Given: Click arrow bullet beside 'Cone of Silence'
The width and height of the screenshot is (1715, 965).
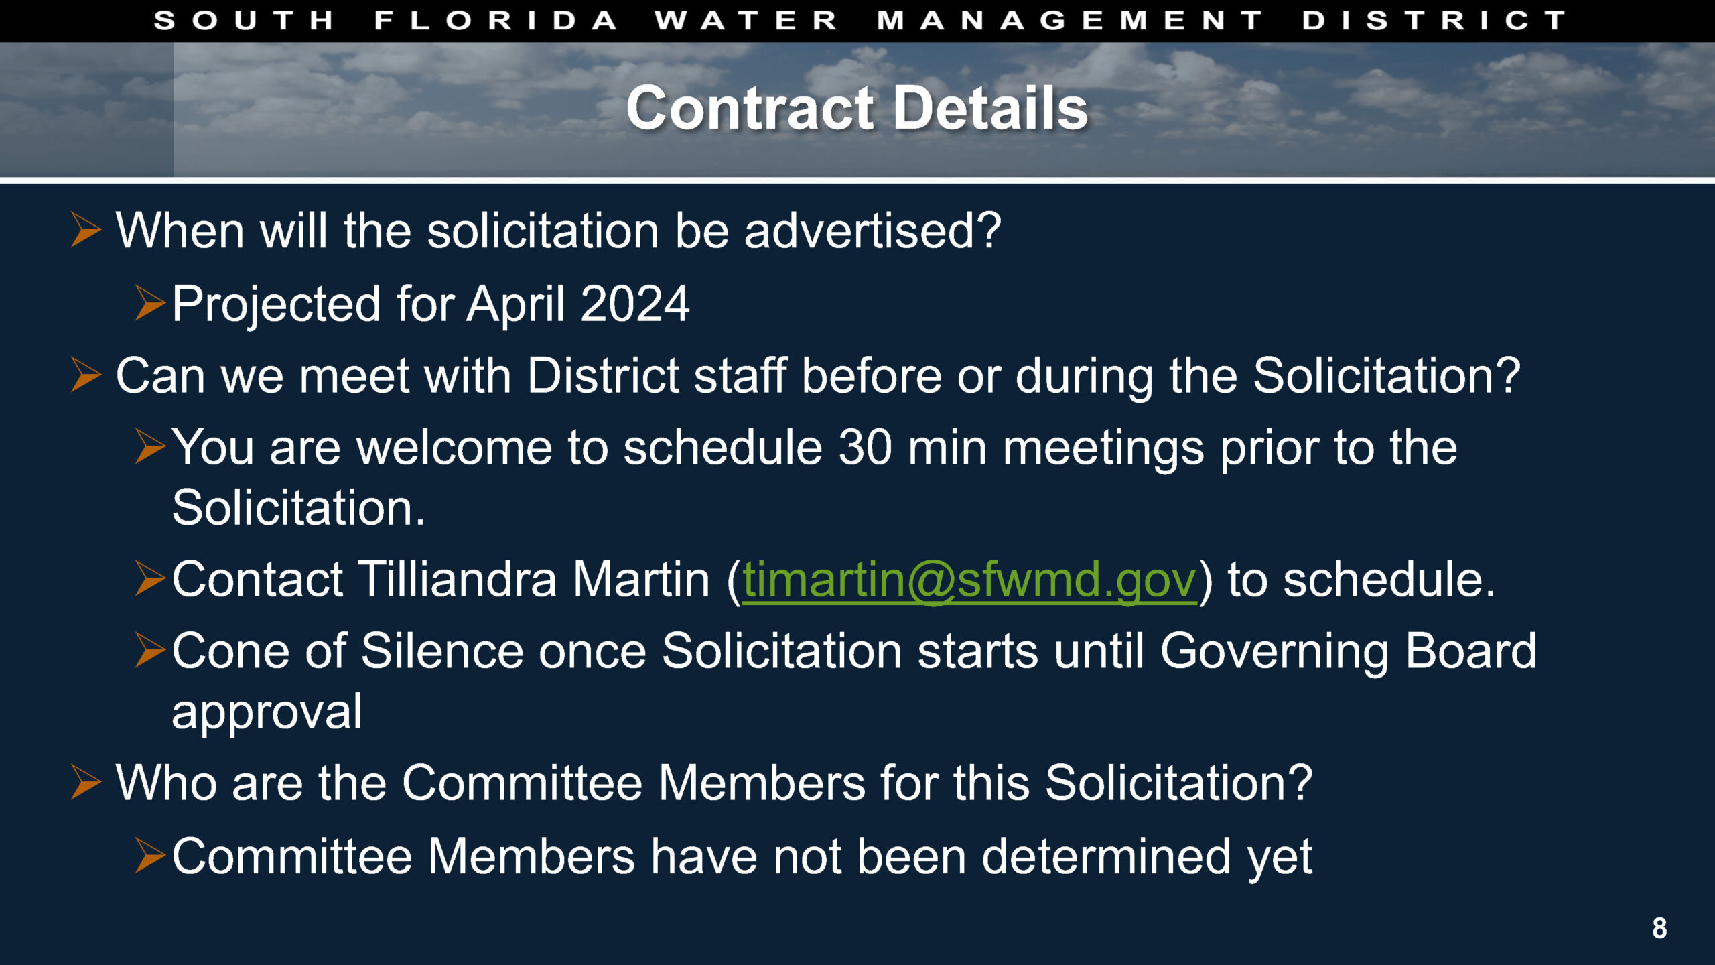Looking at the screenshot, I should (150, 650).
